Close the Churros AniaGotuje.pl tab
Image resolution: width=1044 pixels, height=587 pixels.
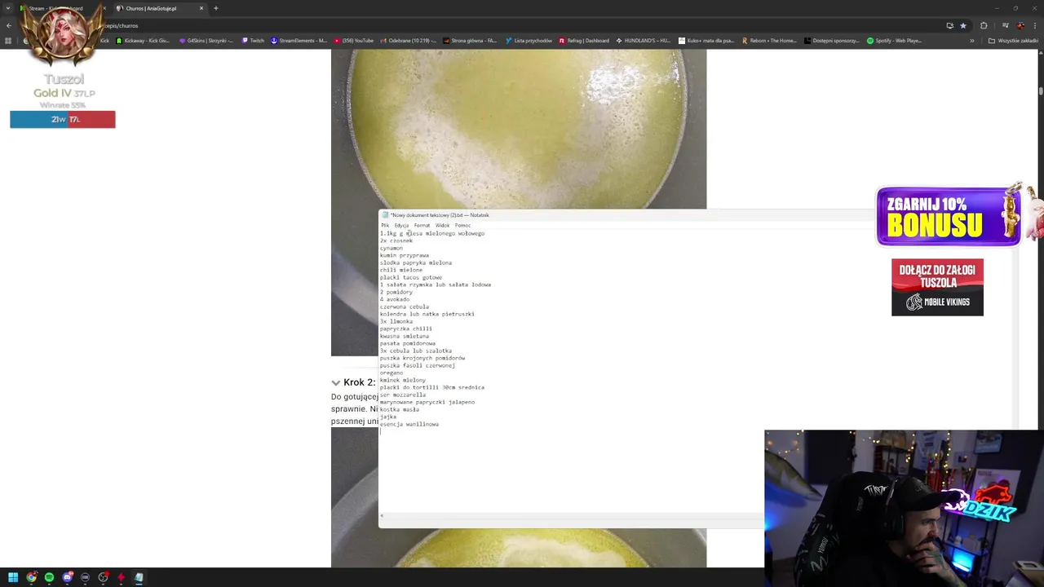201,8
